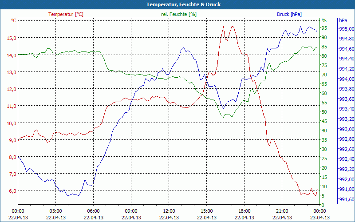Click the '994,80' pressure axis value
The width and height of the screenshot is (355, 222).
347,39
